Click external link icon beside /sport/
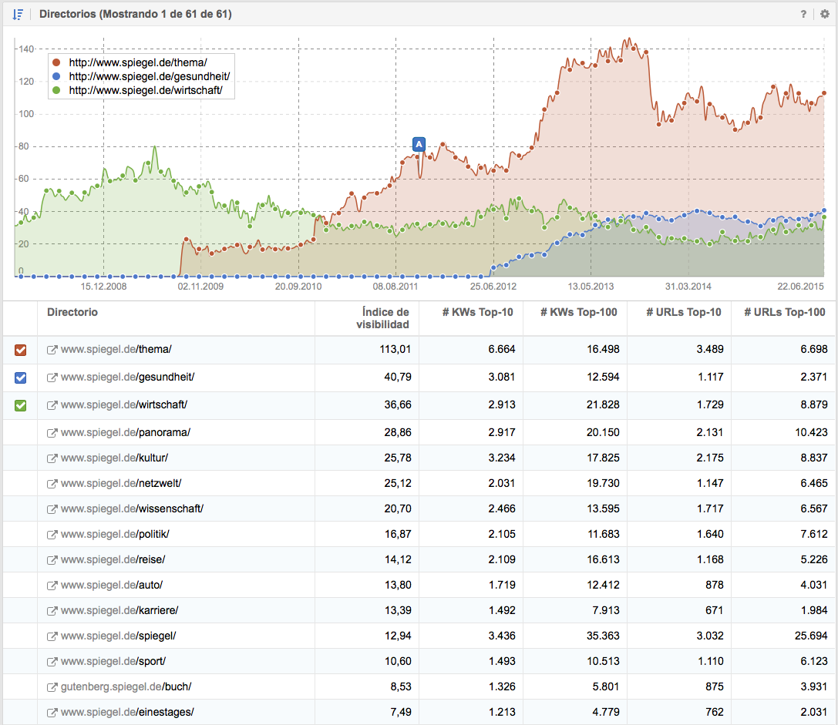The width and height of the screenshot is (838, 725). [52, 662]
